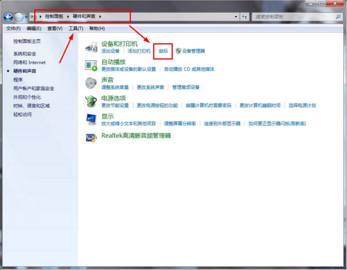347x270 pixels.
Task: Click the Back navigation arrow button
Action: (8, 17)
